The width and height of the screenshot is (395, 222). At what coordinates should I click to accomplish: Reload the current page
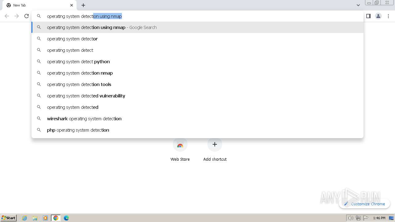(27, 16)
